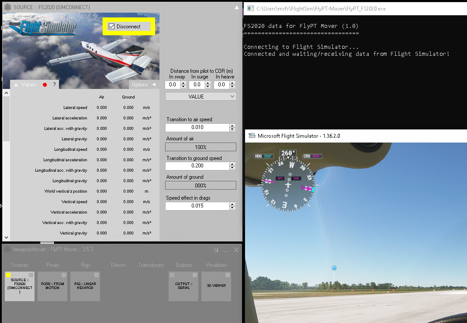Click the OUTPUT :: SERIAL module tile
Screen dimensions: 467x323
coord(183,286)
